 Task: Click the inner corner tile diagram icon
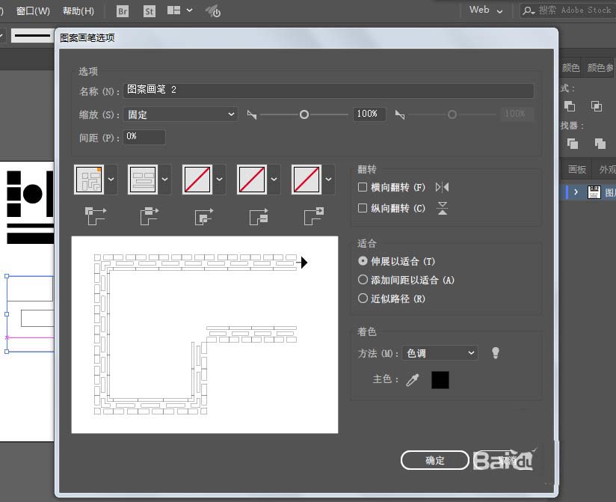[203, 215]
